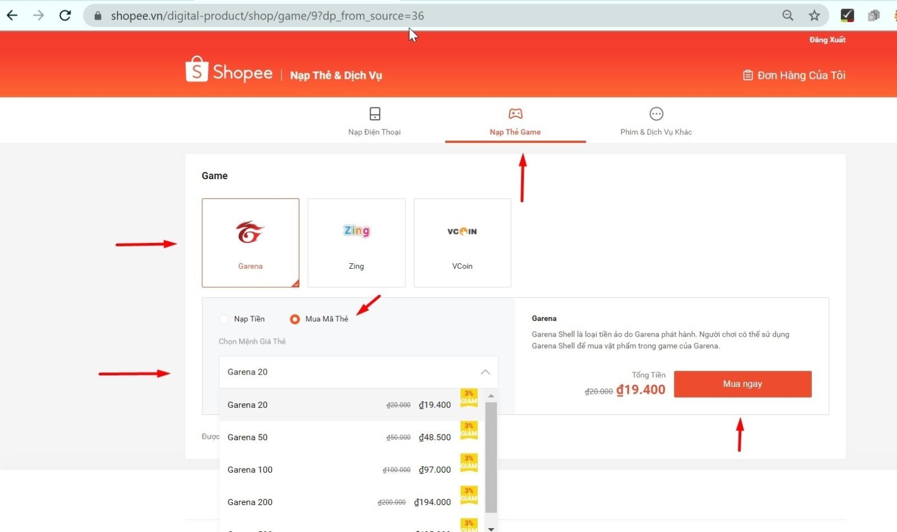Click the Đăng Xuất logout link

[x=827, y=40]
